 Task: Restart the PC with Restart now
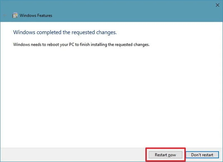(x=165, y=155)
